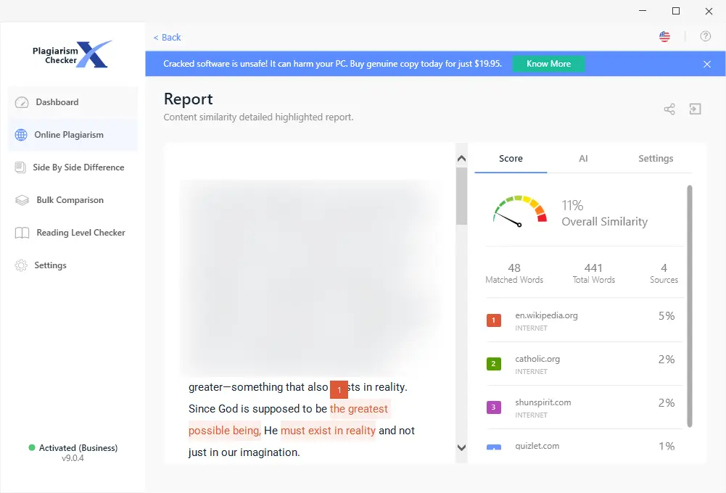Click the v9.0.4 version label
Screen dimensions: 726x493
[x=73, y=458]
